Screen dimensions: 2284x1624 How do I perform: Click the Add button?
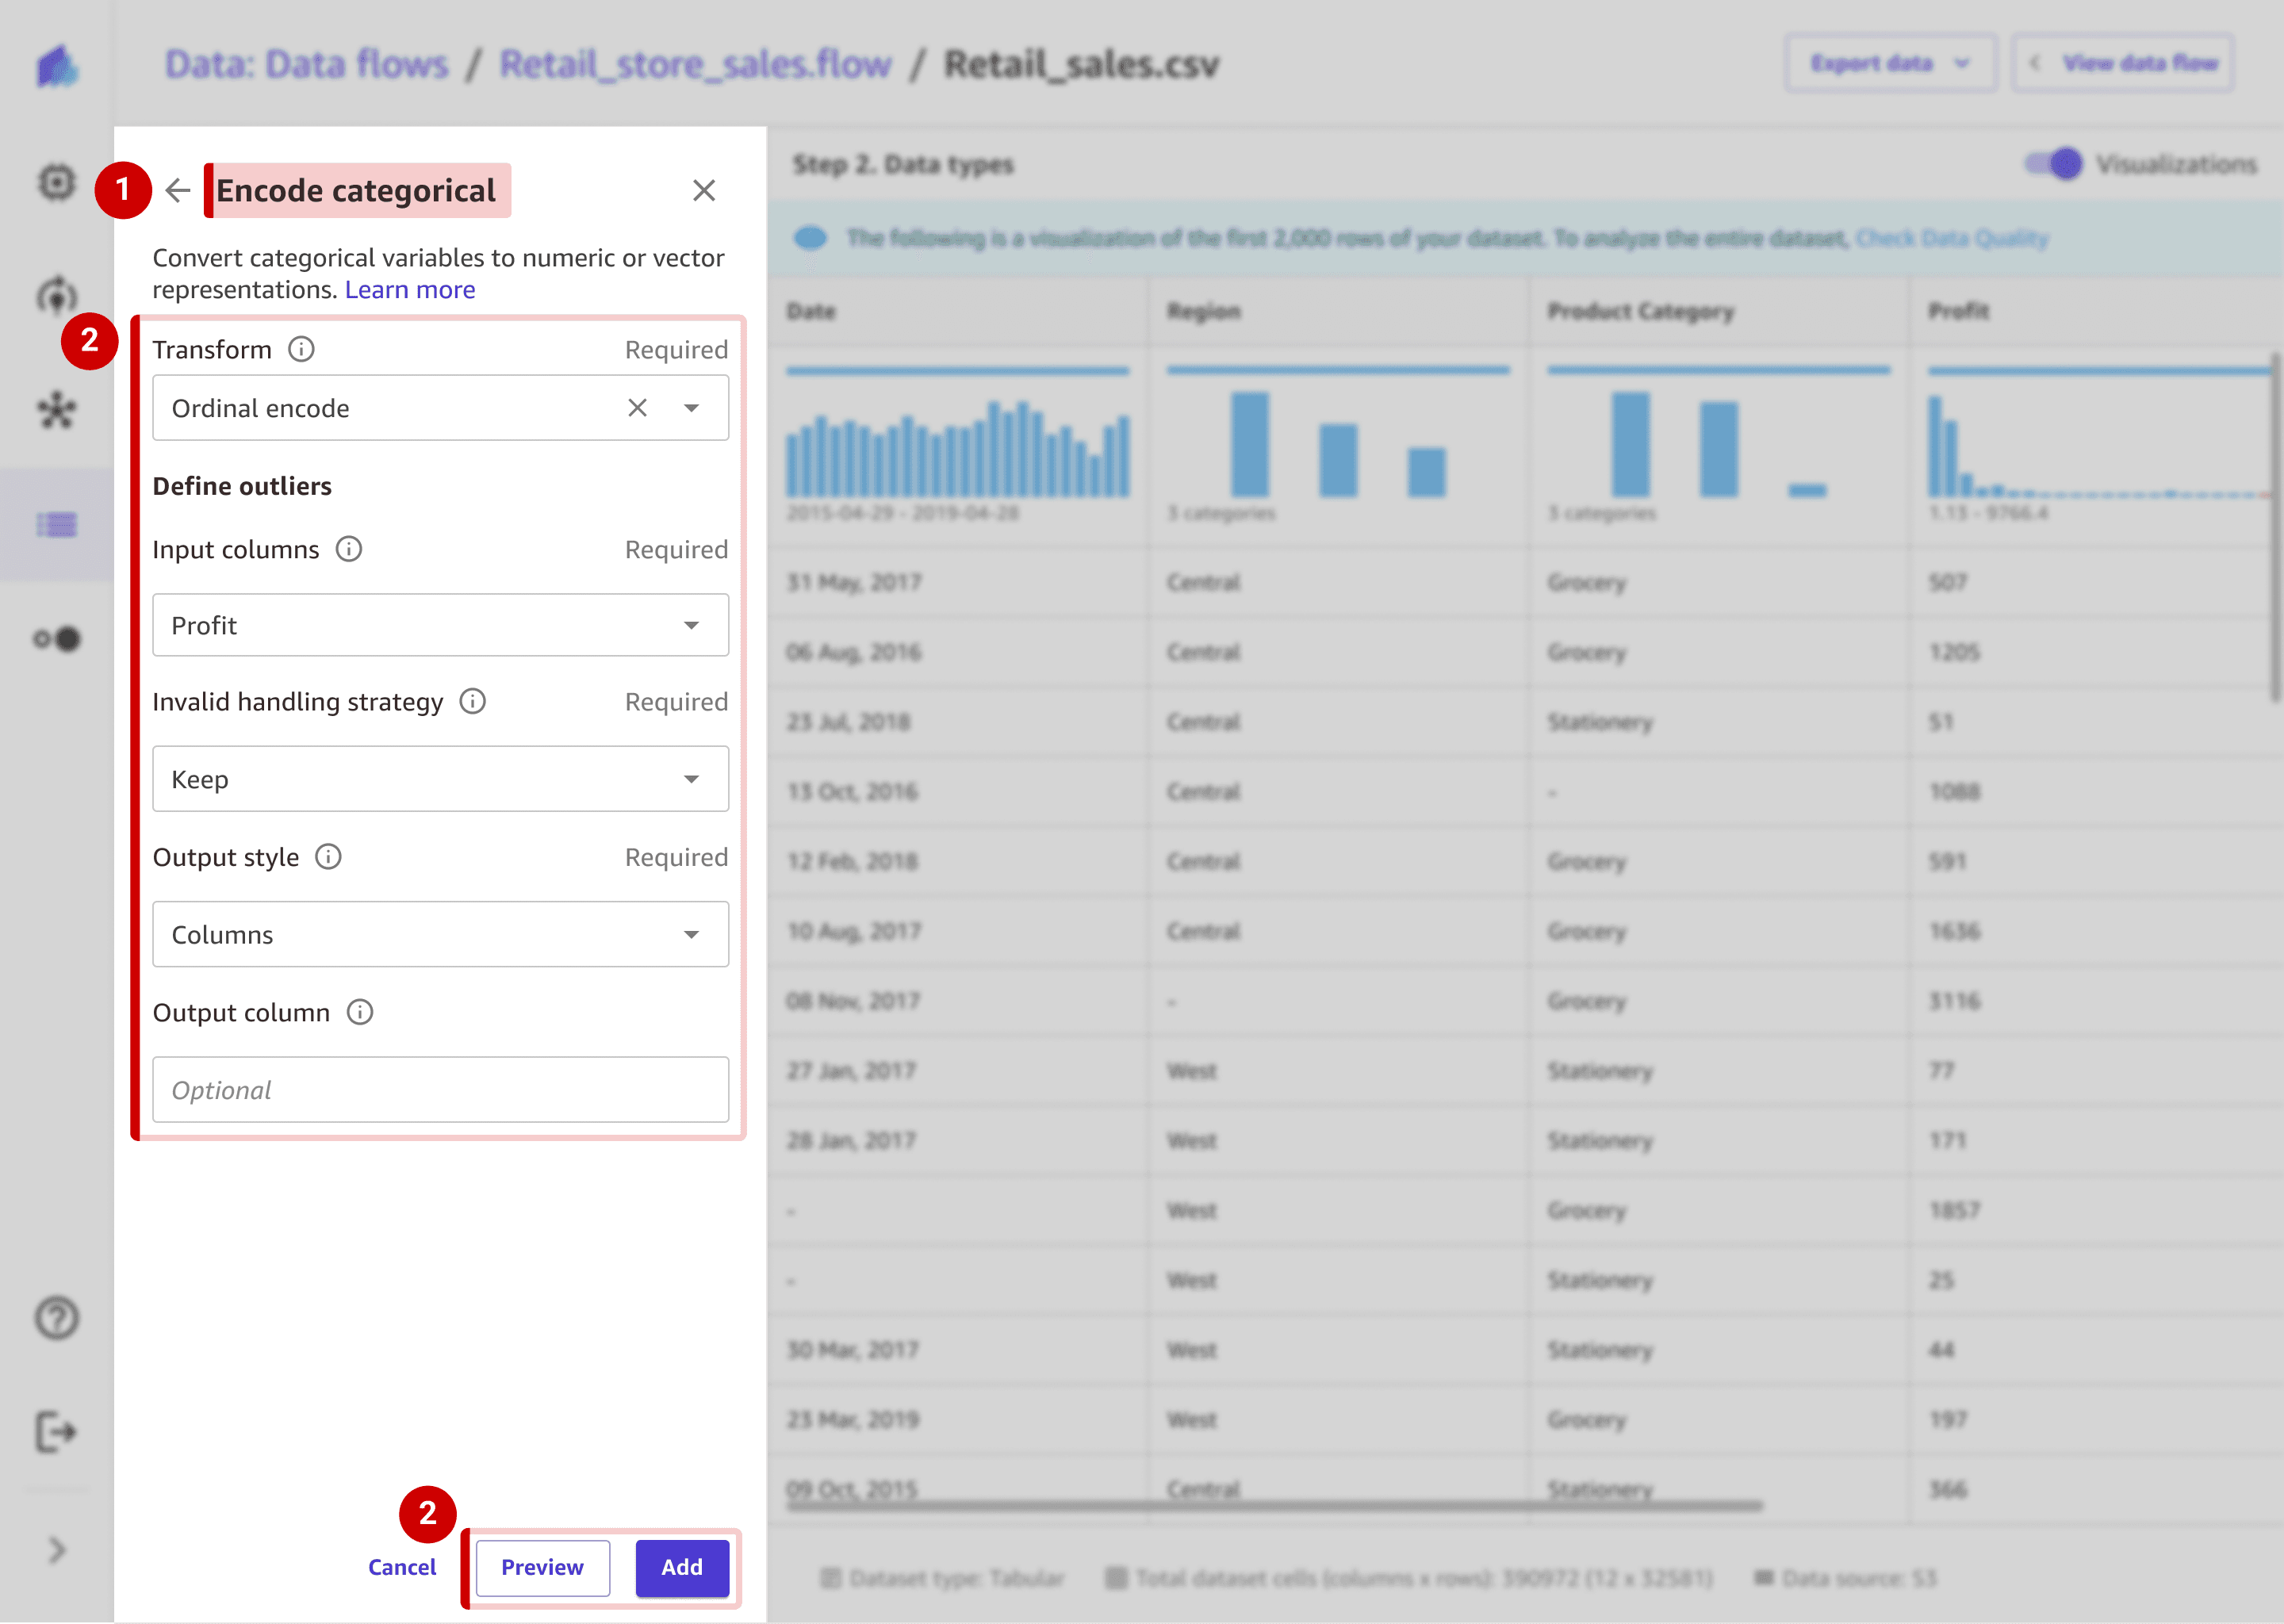pos(682,1567)
